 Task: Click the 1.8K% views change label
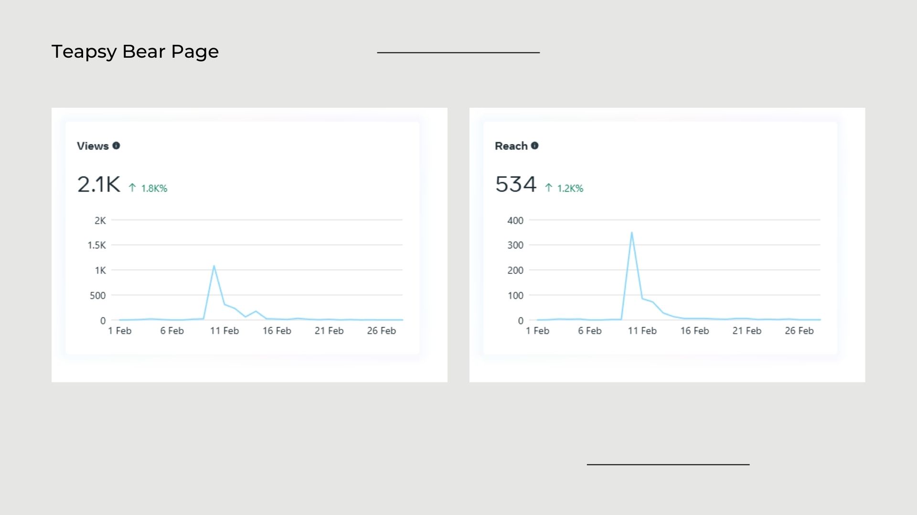154,188
